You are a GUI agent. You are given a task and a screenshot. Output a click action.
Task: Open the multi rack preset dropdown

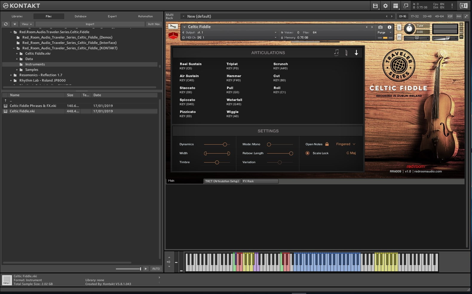[183, 16]
